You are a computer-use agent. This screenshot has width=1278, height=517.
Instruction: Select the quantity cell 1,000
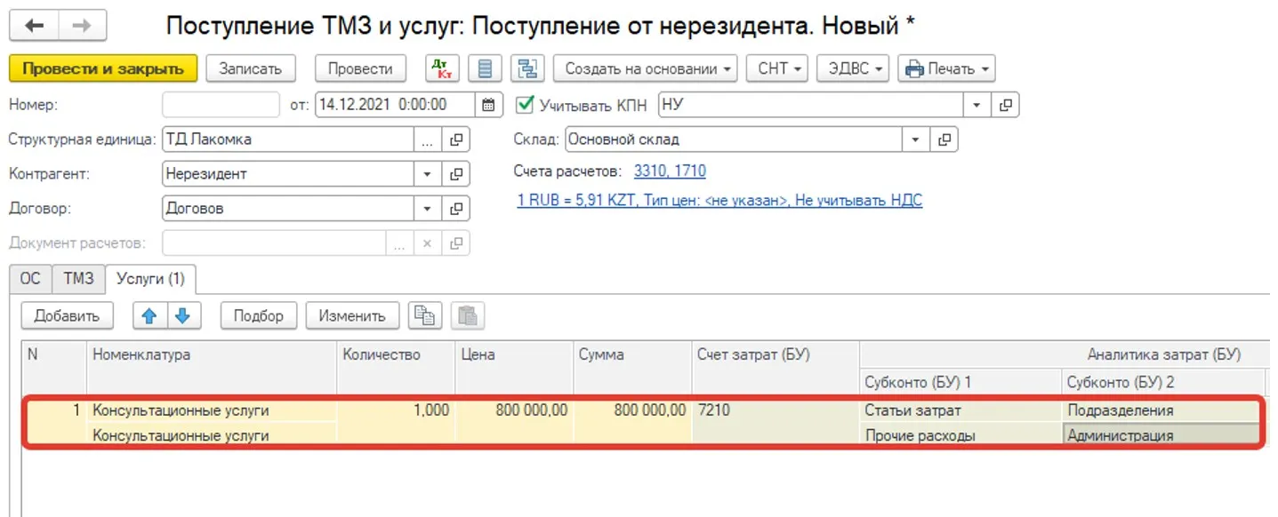(396, 410)
